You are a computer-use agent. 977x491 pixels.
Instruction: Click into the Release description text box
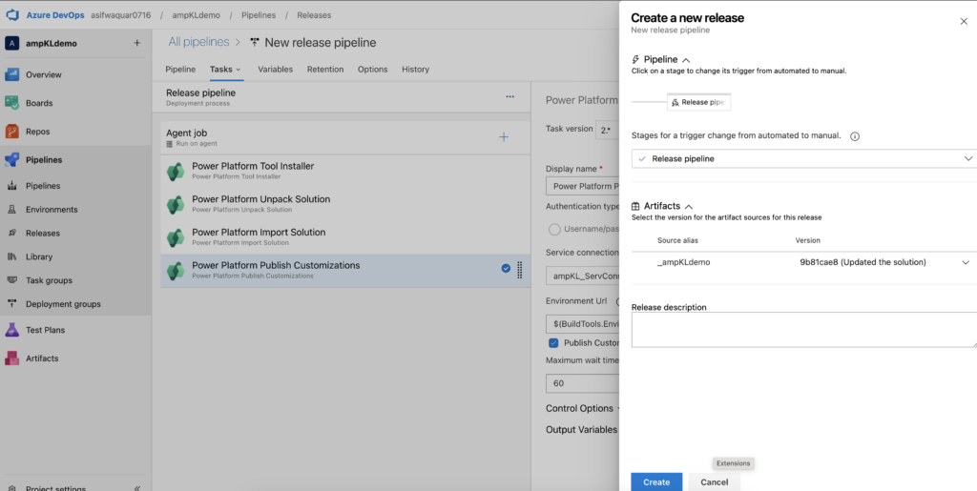[803, 330]
